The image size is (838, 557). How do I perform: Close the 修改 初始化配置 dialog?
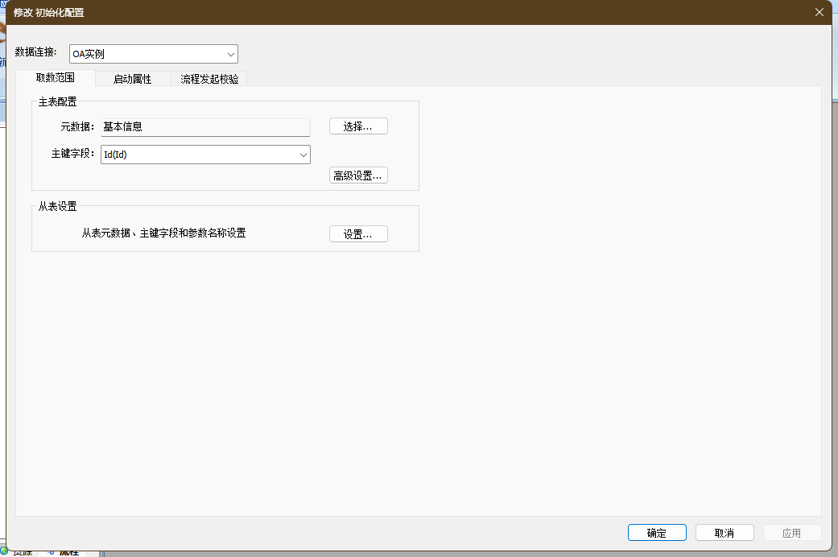pos(819,12)
